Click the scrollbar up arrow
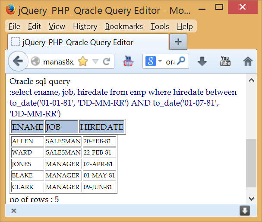Viewport: 262px width, 222px height. 251,80
